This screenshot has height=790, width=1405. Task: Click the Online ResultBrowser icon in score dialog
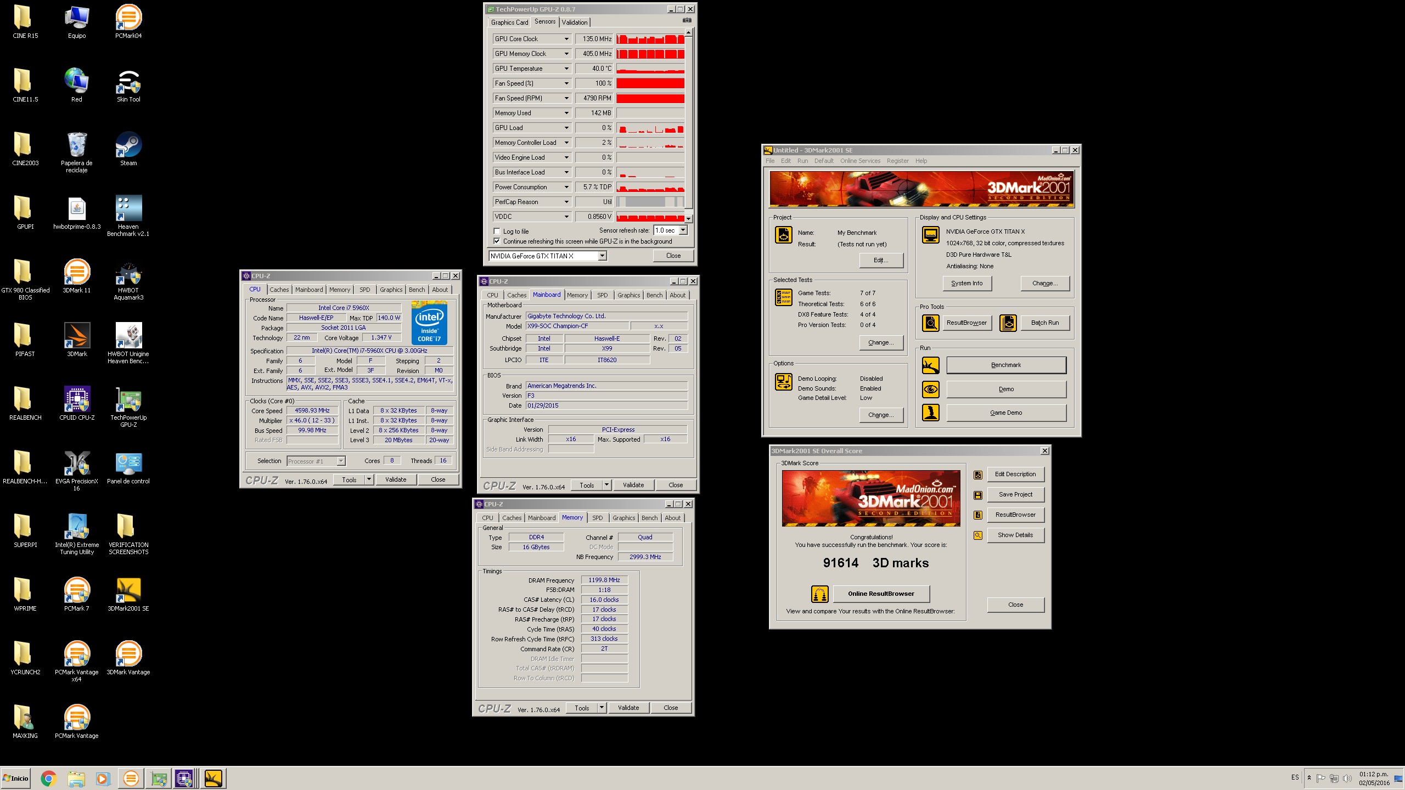[819, 594]
